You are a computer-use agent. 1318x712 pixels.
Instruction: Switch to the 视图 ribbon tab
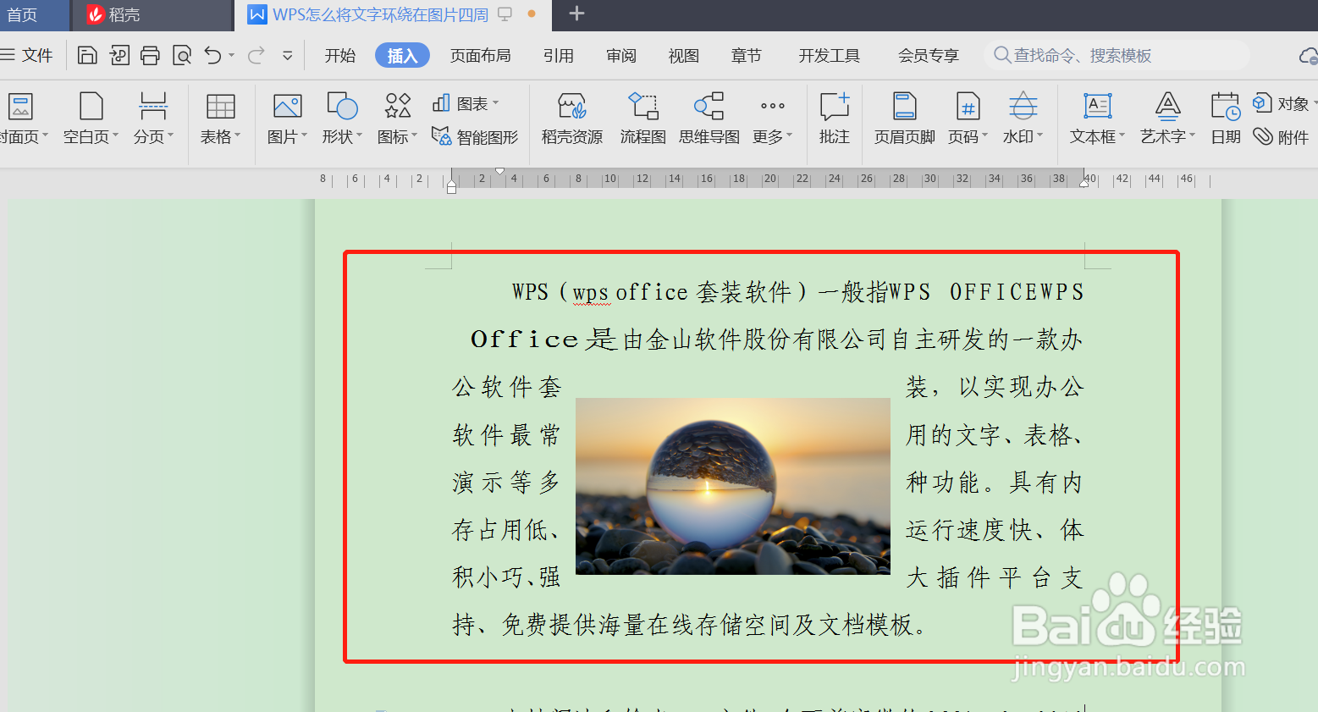pyautogui.click(x=684, y=56)
